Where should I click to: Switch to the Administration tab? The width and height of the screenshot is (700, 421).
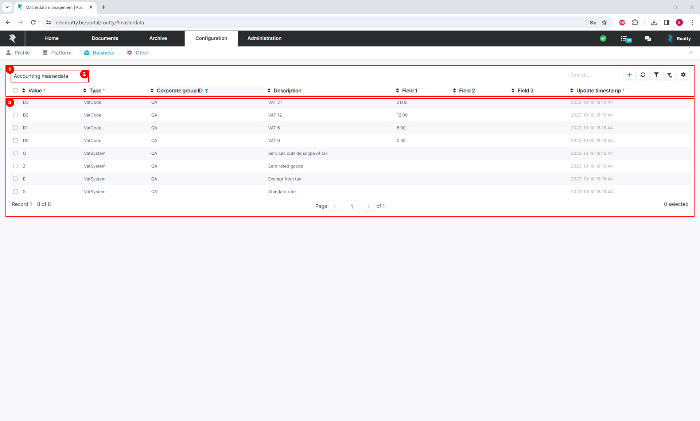coord(264,38)
